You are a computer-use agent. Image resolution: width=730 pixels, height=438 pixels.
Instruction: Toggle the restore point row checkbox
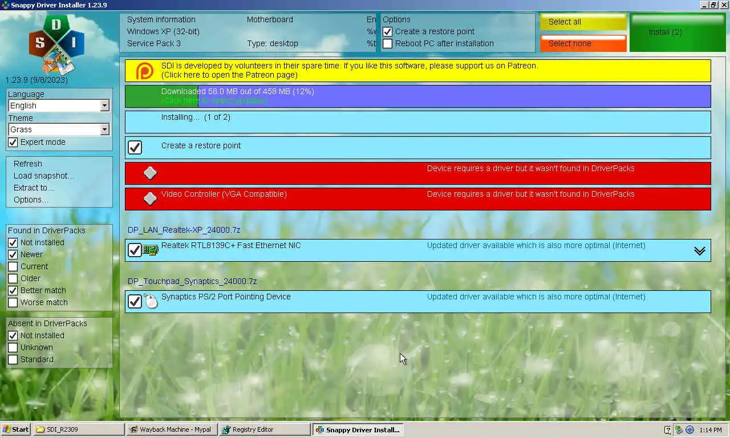pos(135,148)
